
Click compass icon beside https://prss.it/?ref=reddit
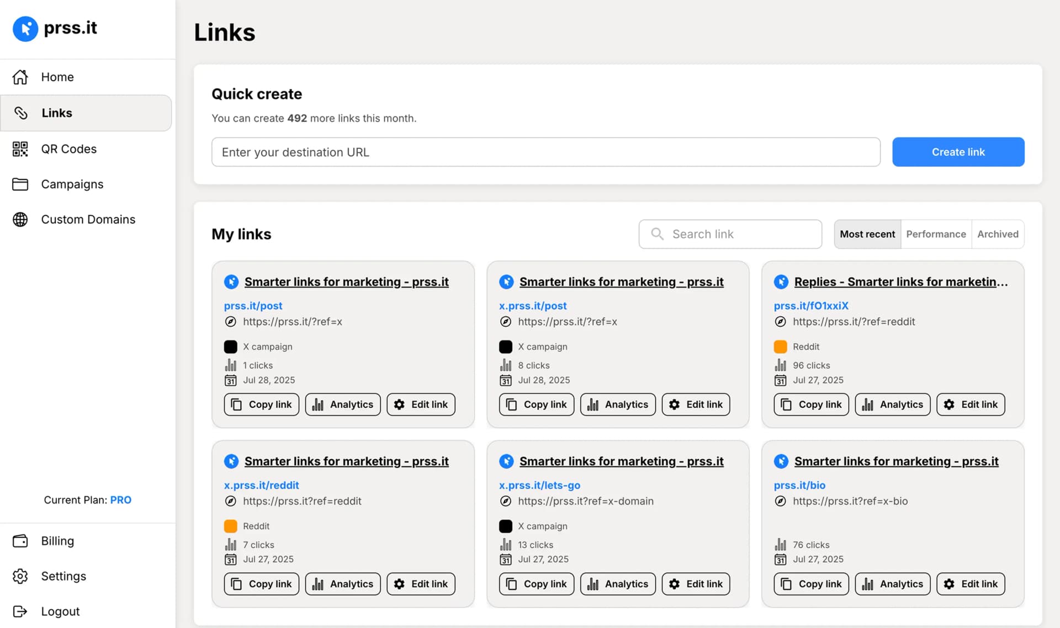780,322
